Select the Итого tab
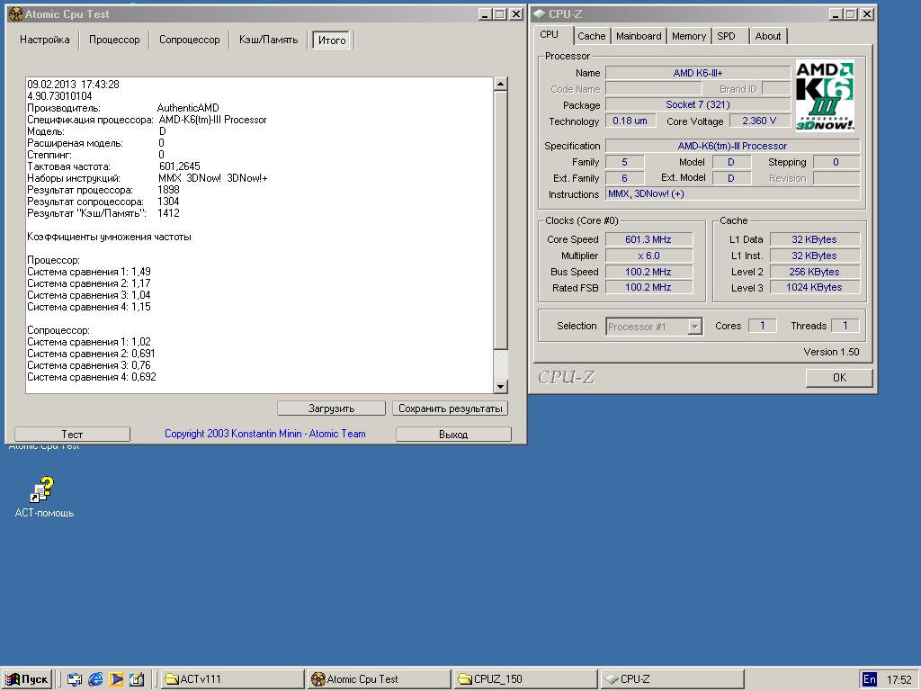 click(332, 40)
